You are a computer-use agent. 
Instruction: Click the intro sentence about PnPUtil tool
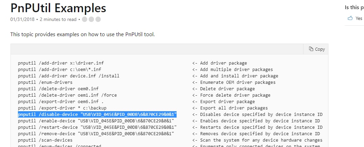point(83,35)
